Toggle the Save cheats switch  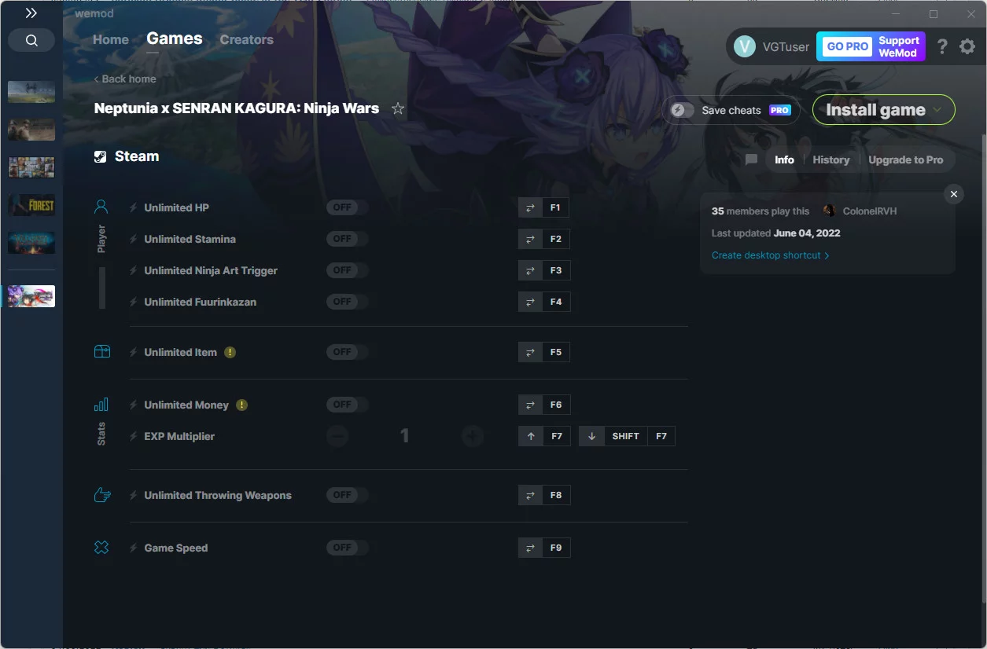click(x=682, y=110)
